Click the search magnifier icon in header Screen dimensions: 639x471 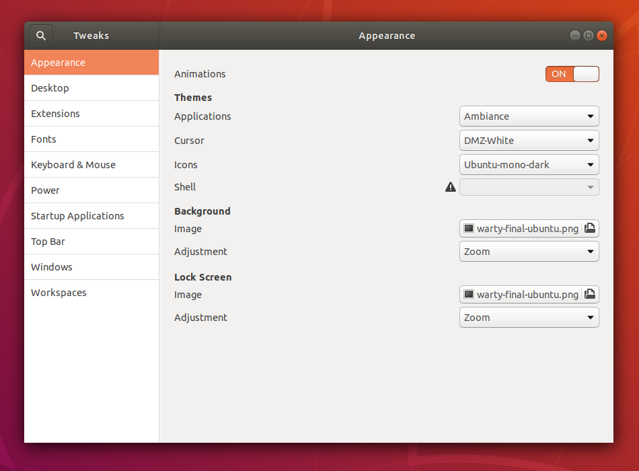click(x=41, y=36)
